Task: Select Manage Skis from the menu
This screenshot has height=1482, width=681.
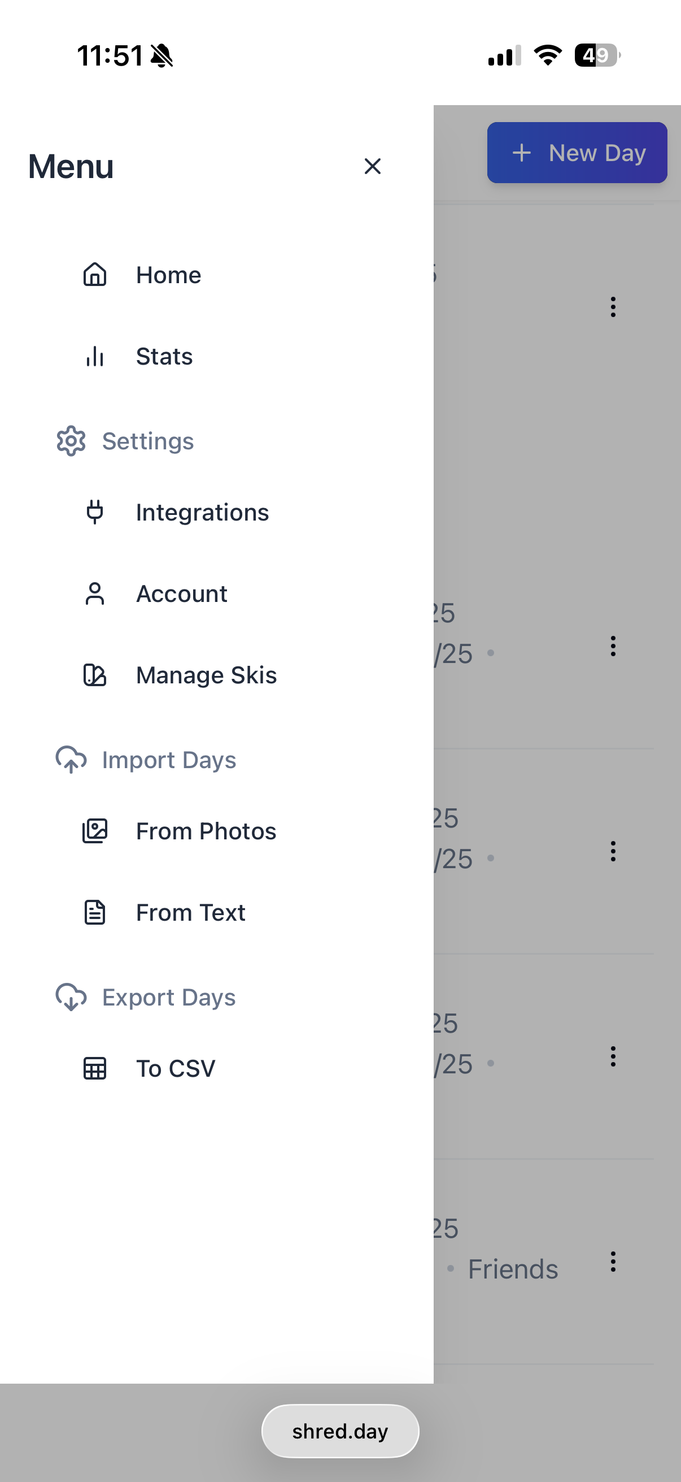Action: tap(206, 675)
